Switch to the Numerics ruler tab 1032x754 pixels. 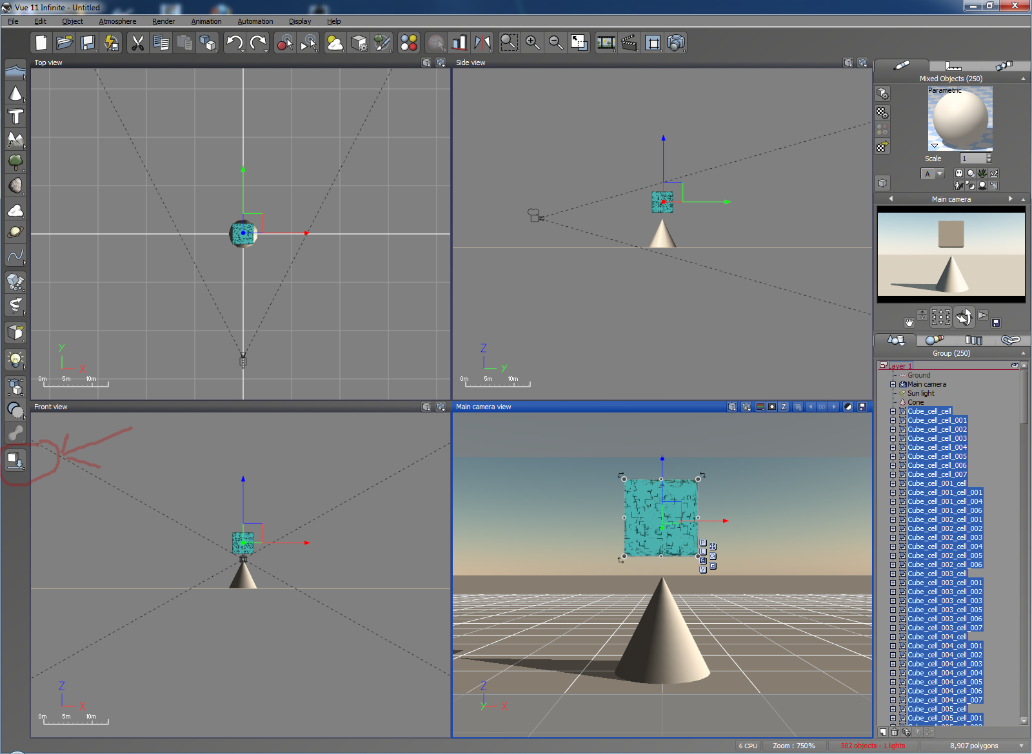coord(953,66)
